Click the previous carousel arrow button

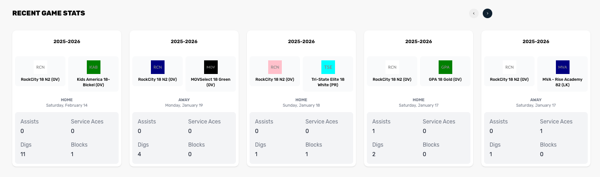tap(474, 14)
